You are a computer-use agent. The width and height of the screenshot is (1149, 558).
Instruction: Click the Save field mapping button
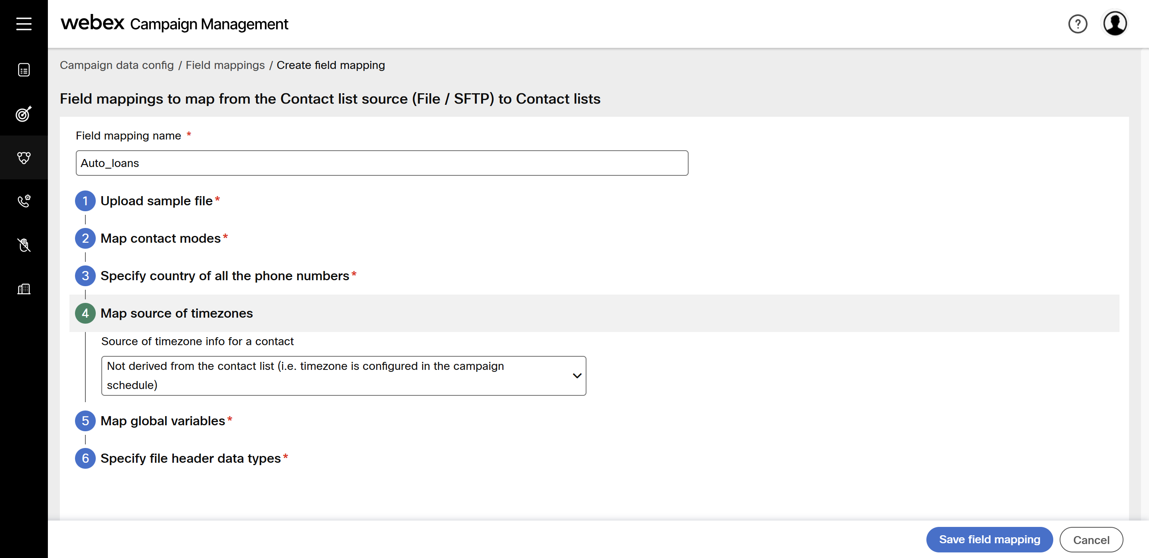[989, 539]
